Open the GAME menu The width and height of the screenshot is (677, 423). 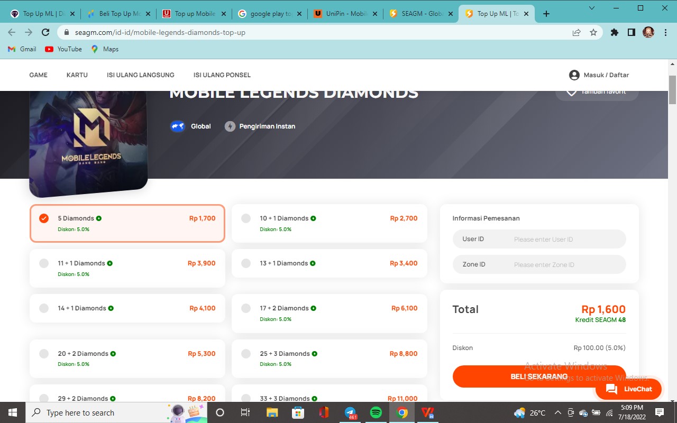click(x=38, y=75)
